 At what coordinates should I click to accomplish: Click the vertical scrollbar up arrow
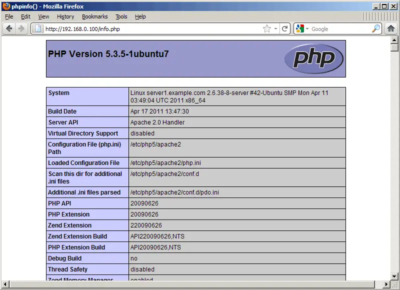(x=394, y=40)
